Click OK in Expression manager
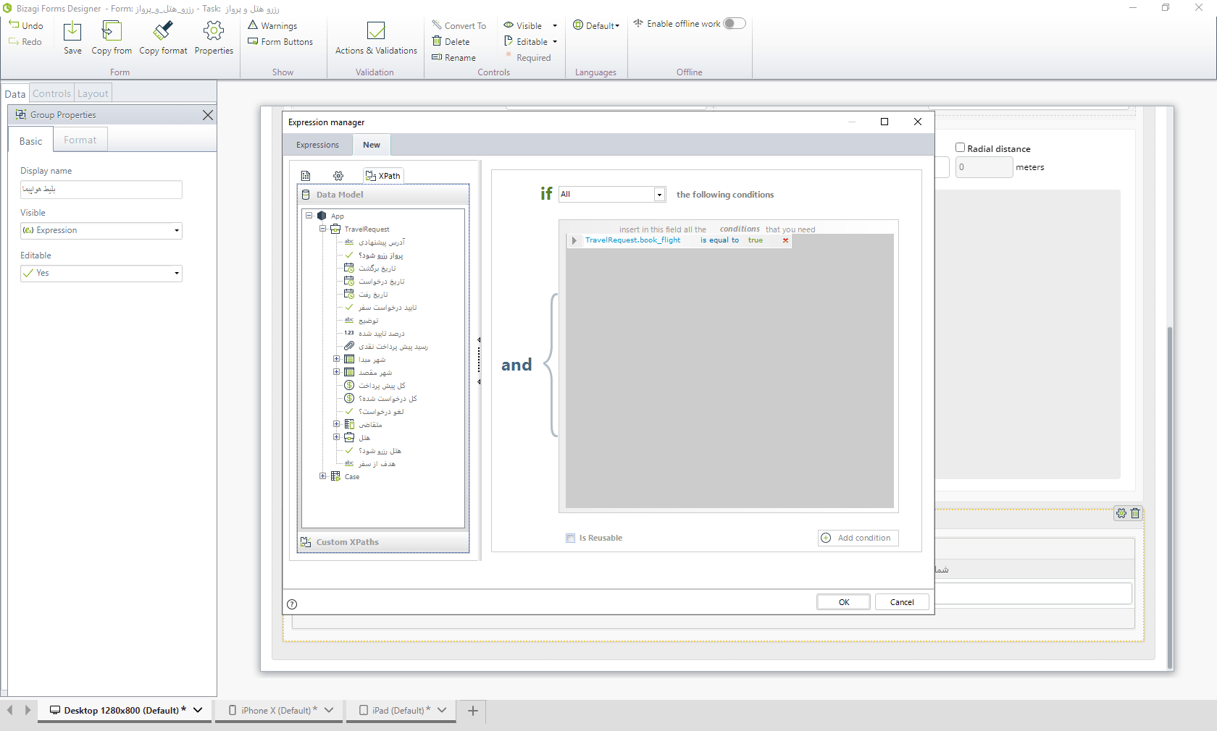 [844, 602]
